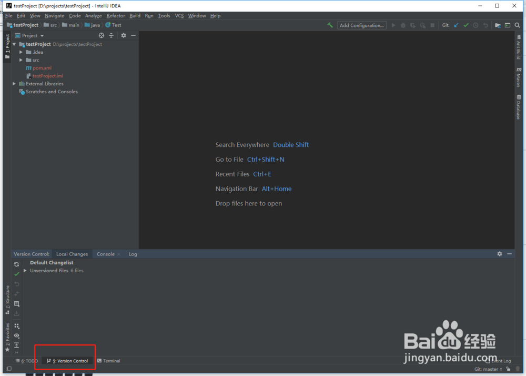Hide the Project panel with minus icon
The width and height of the screenshot is (526, 376).
coord(133,35)
